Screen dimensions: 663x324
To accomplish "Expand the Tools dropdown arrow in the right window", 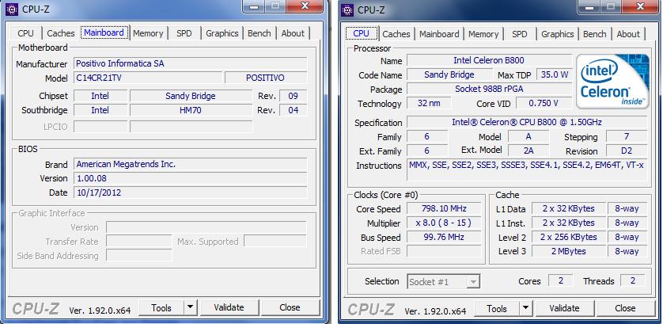I will point(526,309).
